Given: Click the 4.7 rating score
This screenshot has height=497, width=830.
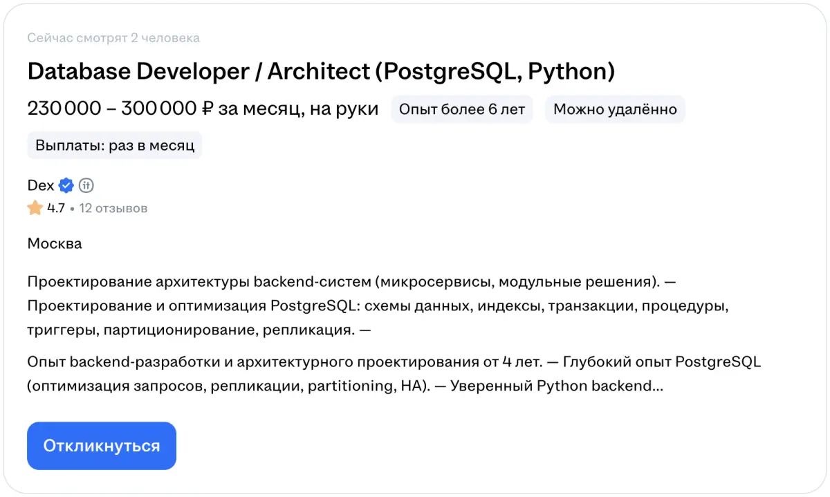Looking at the screenshot, I should [x=56, y=208].
